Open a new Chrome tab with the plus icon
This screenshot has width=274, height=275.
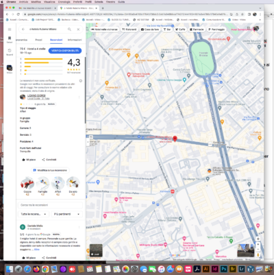103,8
